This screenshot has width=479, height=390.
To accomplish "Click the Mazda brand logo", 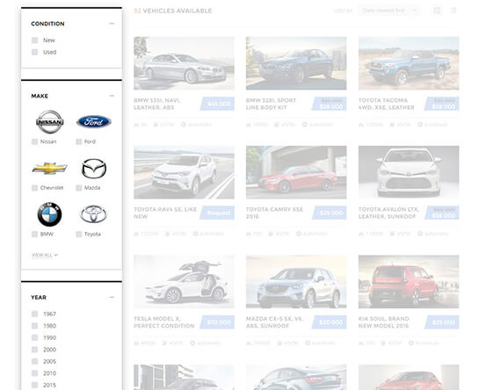I will click(x=94, y=169).
